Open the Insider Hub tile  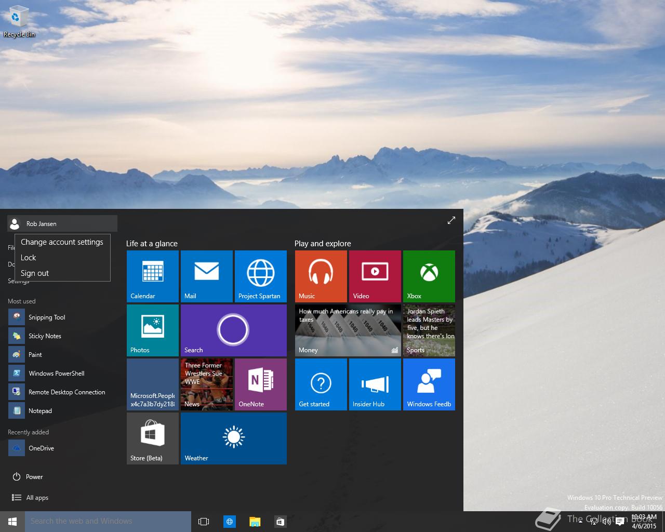point(375,384)
